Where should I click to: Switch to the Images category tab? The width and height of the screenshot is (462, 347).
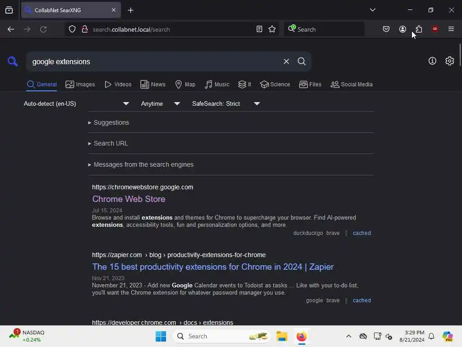tap(80, 84)
